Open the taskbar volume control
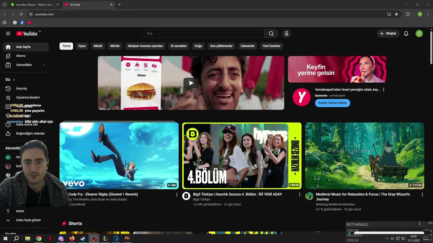The height and width of the screenshot is (243, 433). 392,239
